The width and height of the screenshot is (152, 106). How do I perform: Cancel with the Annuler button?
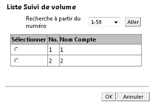point(133,97)
